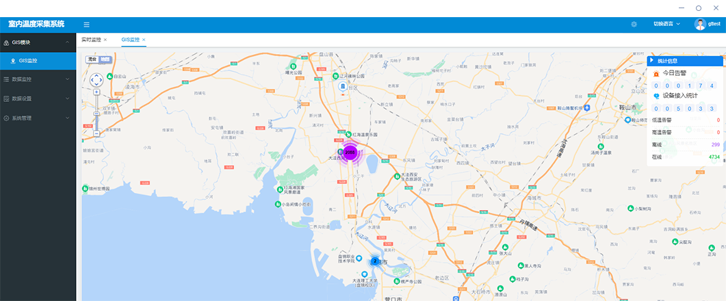This screenshot has height=301, width=726.
Task: Click the blue cluster marker labeled 2
Action: pyautogui.click(x=374, y=261)
